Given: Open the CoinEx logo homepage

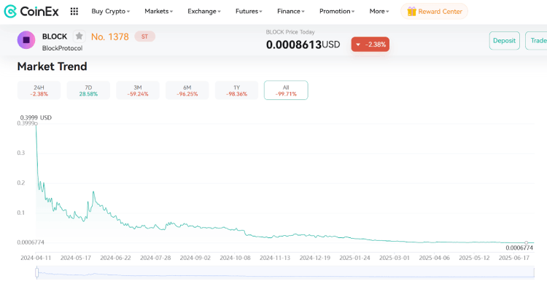Looking at the screenshot, I should 31,12.
